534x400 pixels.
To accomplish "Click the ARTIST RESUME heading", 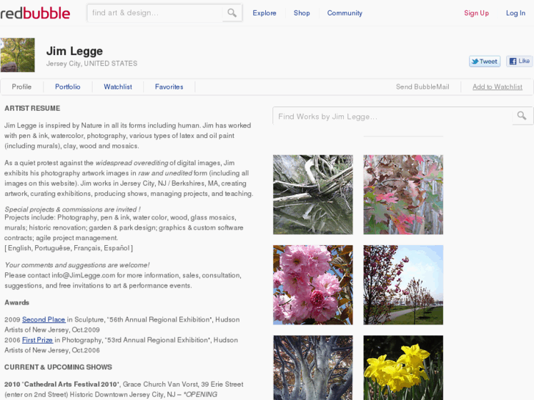I will click(32, 108).
